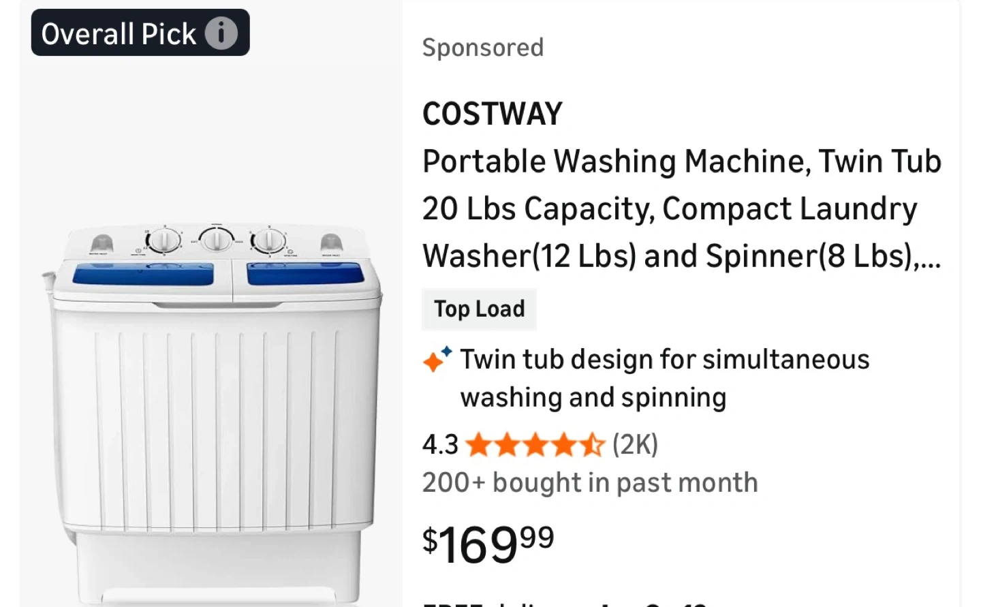Click the 200+ bought in past month text
This screenshot has height=607, width=981.
click(590, 483)
